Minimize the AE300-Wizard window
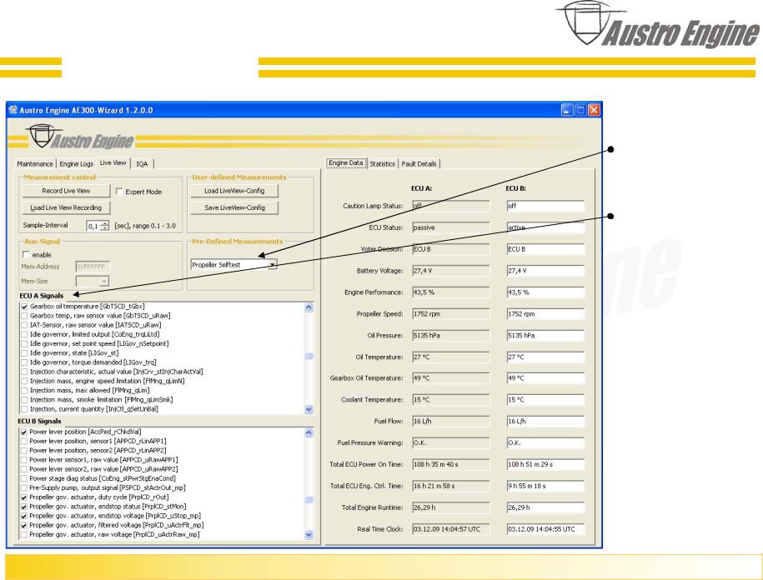Screen dimensions: 763x580 pyautogui.click(x=567, y=110)
